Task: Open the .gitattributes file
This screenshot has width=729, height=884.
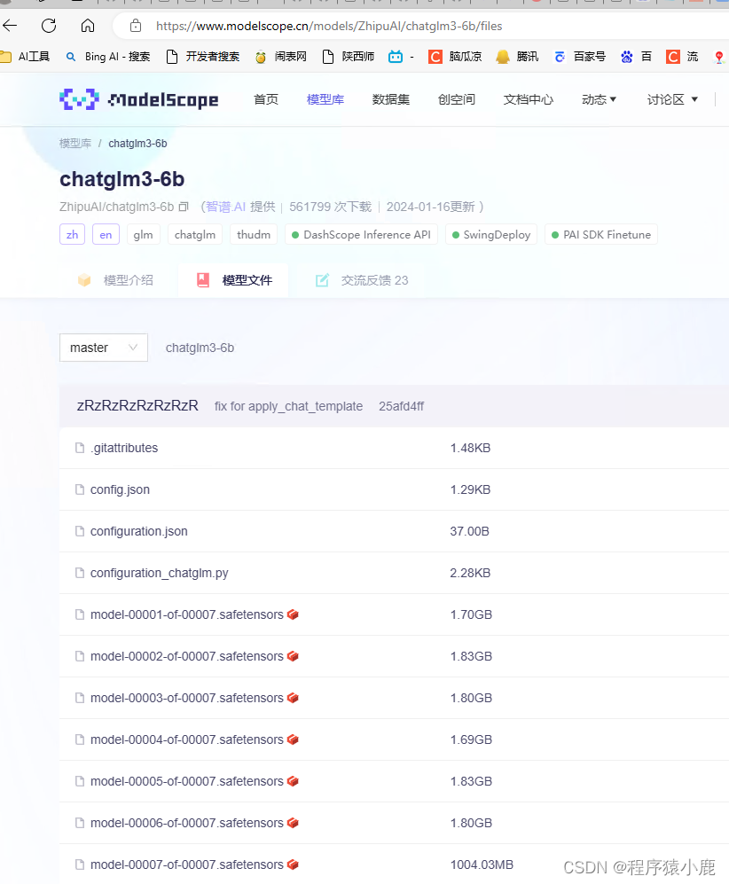Action: [124, 448]
